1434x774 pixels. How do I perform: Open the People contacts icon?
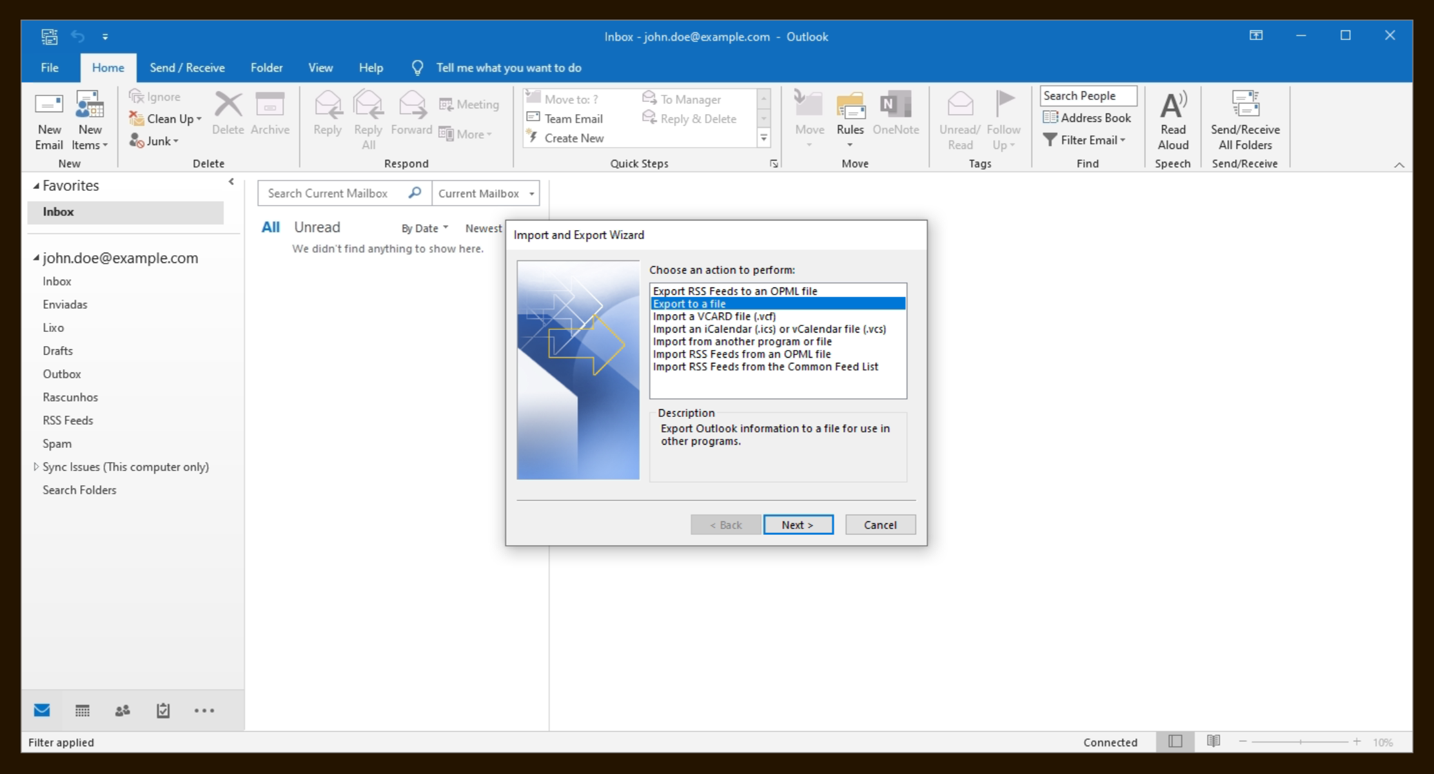[123, 710]
